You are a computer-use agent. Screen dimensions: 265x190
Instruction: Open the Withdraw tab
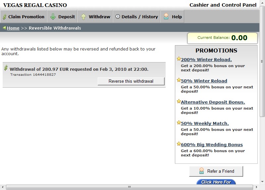[x=95, y=16]
